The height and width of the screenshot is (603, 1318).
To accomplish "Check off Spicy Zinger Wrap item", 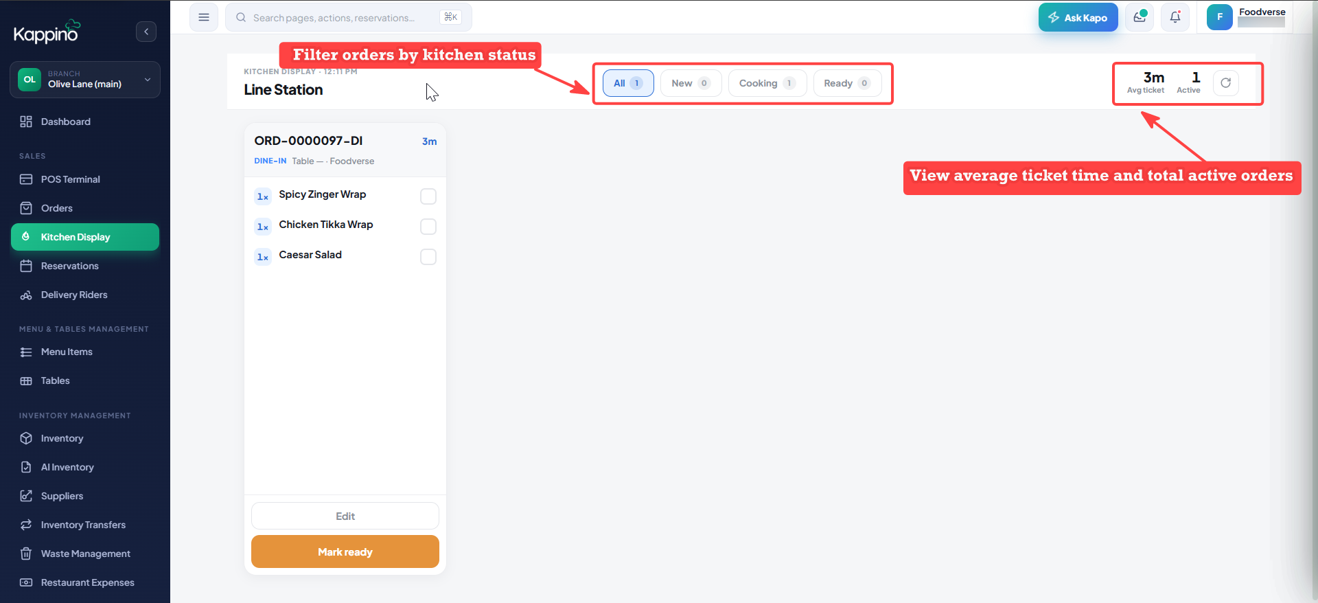I will [428, 196].
